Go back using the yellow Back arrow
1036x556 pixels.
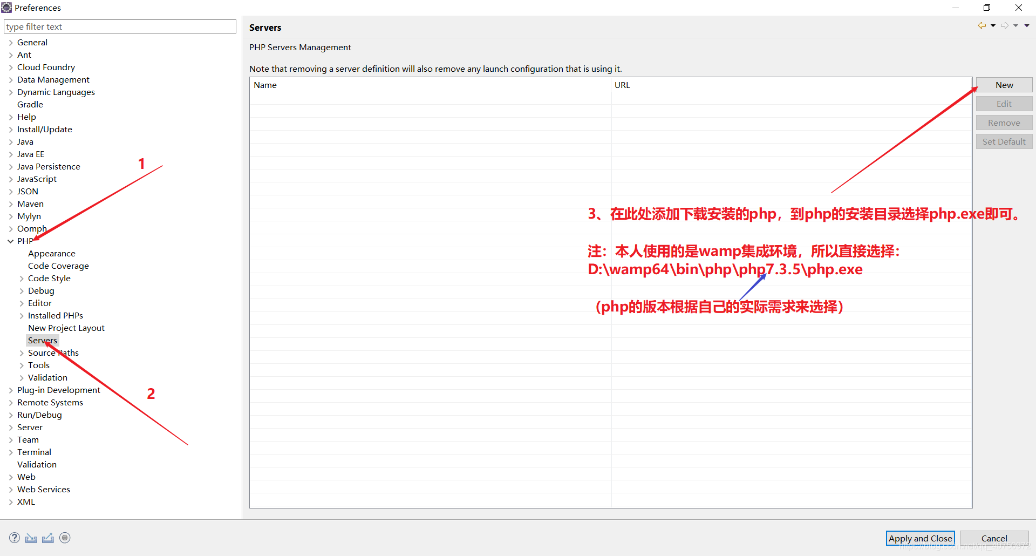coord(982,25)
